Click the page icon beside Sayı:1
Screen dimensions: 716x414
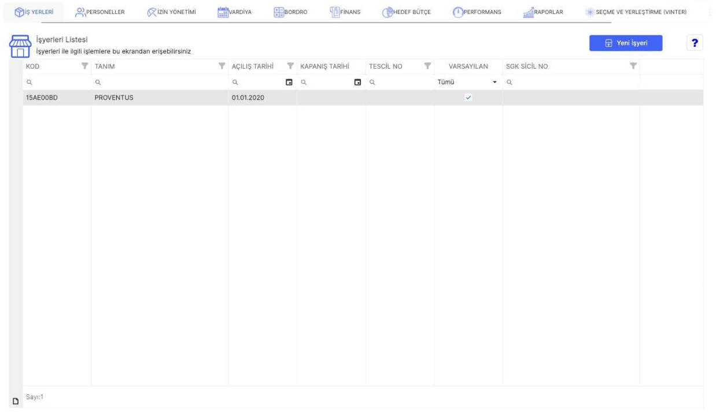pyautogui.click(x=15, y=402)
